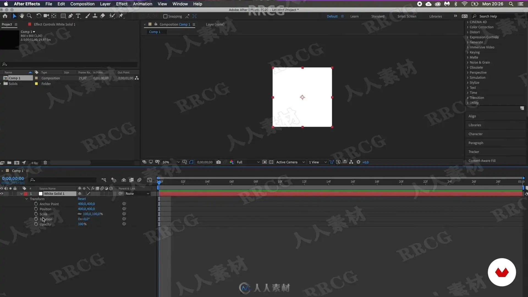
Task: Select the Roto Brush tool
Action: coord(112,16)
